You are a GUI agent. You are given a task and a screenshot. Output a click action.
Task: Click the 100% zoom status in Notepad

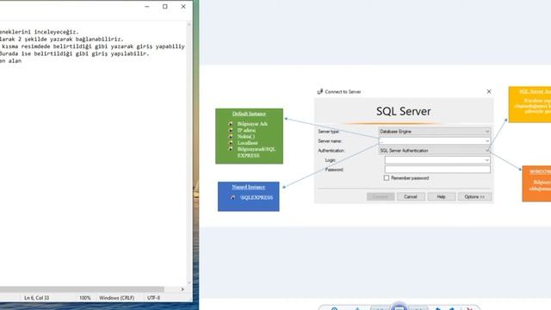pos(84,298)
